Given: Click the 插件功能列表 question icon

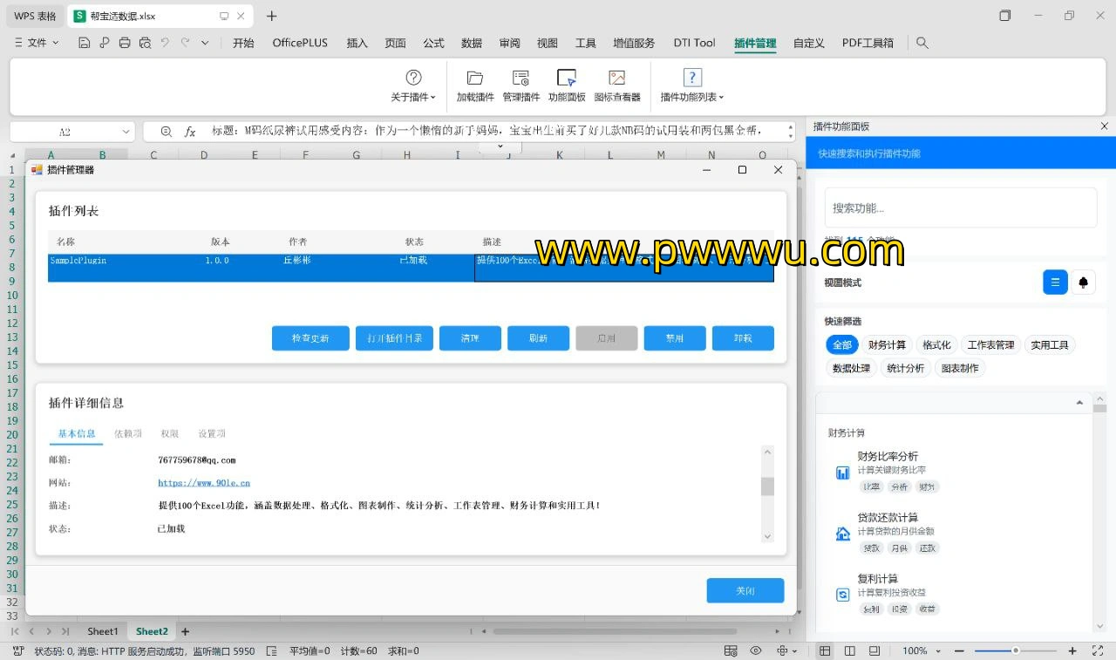Looking at the screenshot, I should tap(692, 78).
